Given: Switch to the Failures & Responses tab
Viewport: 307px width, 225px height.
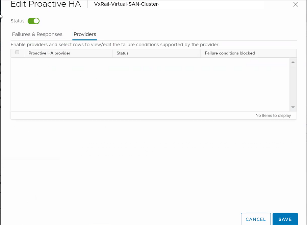Looking at the screenshot, I should [37, 34].
